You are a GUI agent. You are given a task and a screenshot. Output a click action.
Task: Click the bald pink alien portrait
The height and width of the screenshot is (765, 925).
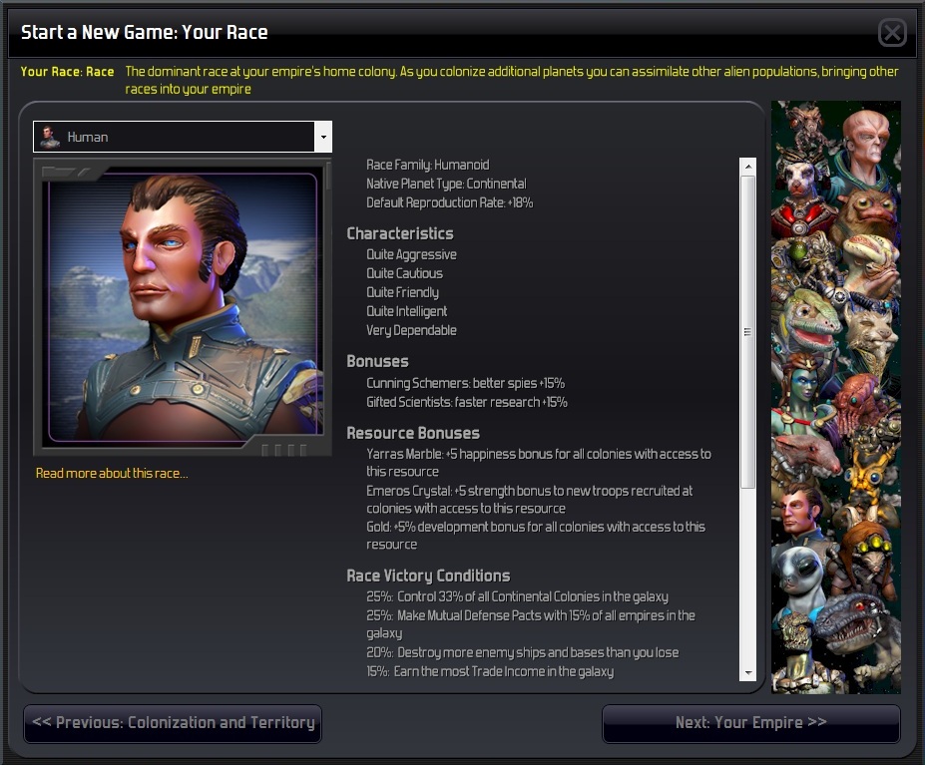click(866, 144)
